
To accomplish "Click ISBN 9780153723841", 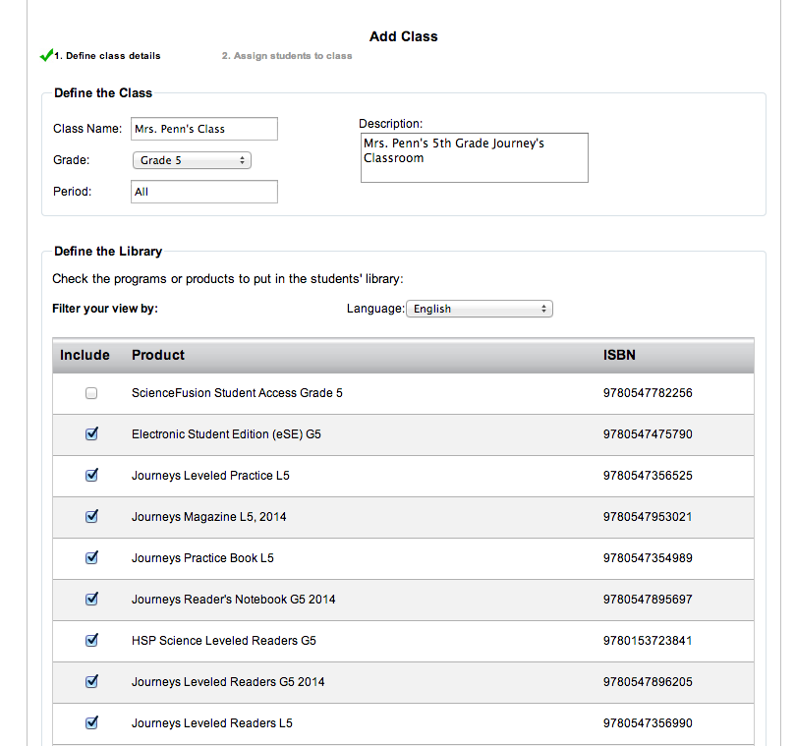I will [x=648, y=641].
